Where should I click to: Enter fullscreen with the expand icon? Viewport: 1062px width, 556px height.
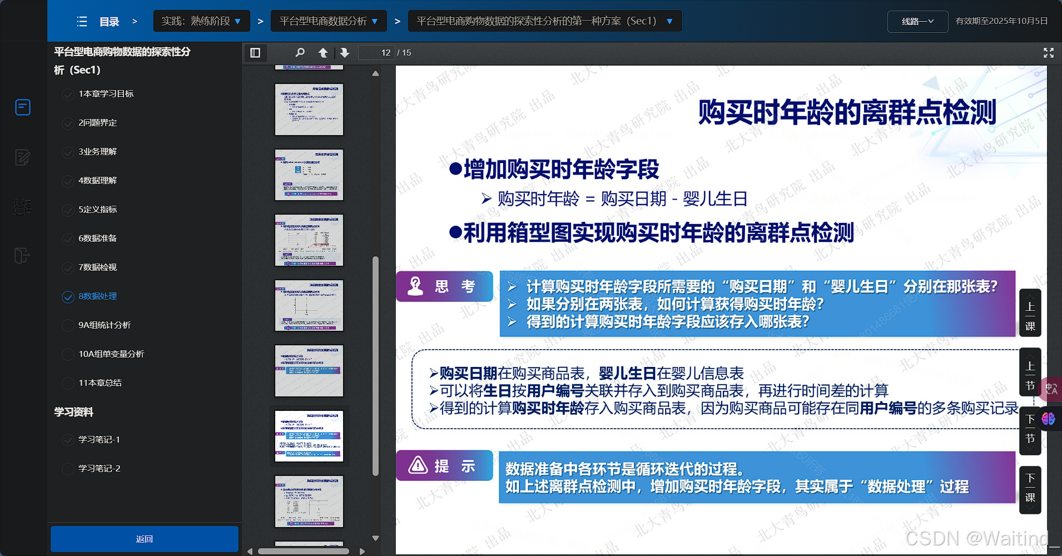[1049, 53]
